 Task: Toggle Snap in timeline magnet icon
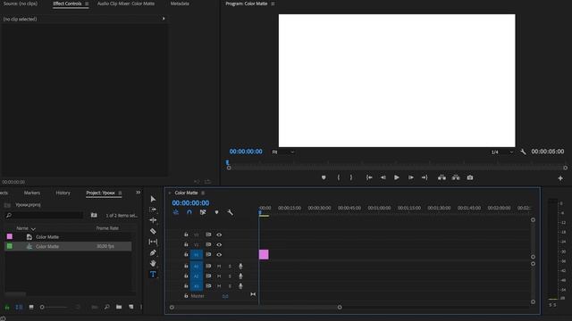pyautogui.click(x=189, y=212)
